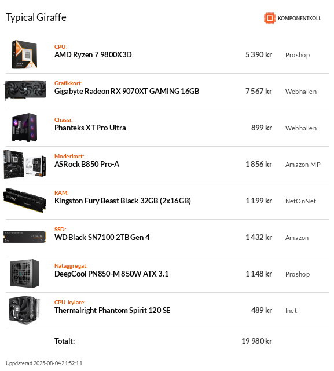Click Kingston Fury Beast Black 32GB title
This screenshot has height=371, width=334.
click(123, 201)
